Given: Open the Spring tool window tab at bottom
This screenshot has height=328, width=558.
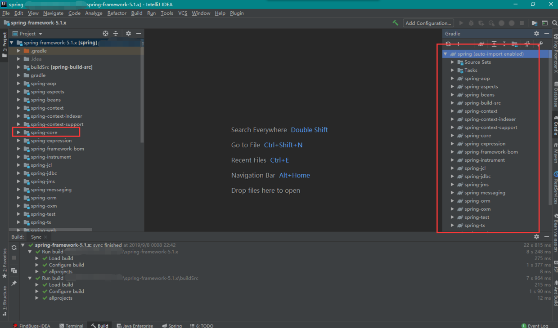Looking at the screenshot, I should pyautogui.click(x=172, y=325).
